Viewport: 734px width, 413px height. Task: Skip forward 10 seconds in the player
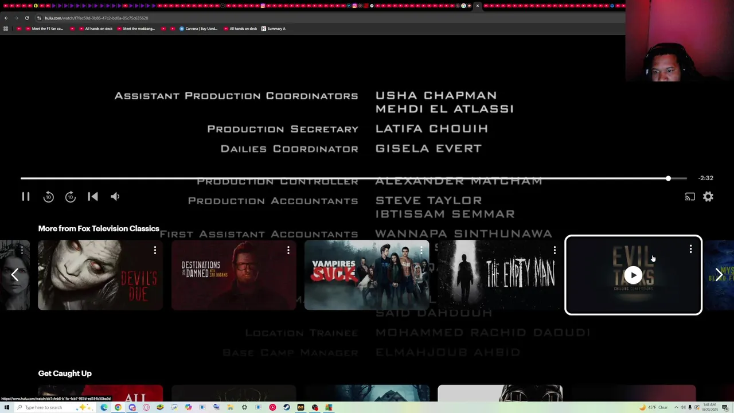(71, 197)
